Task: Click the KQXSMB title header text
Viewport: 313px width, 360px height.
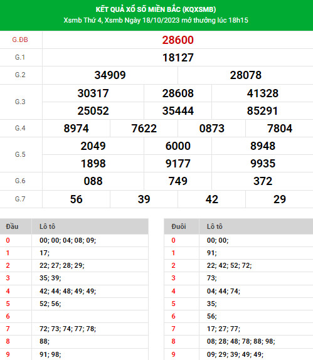Action: click(156, 9)
